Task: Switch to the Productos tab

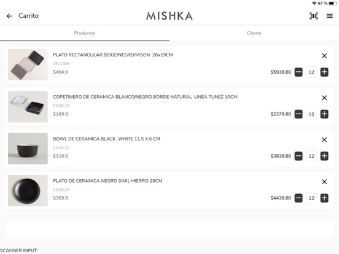Action: click(x=85, y=33)
